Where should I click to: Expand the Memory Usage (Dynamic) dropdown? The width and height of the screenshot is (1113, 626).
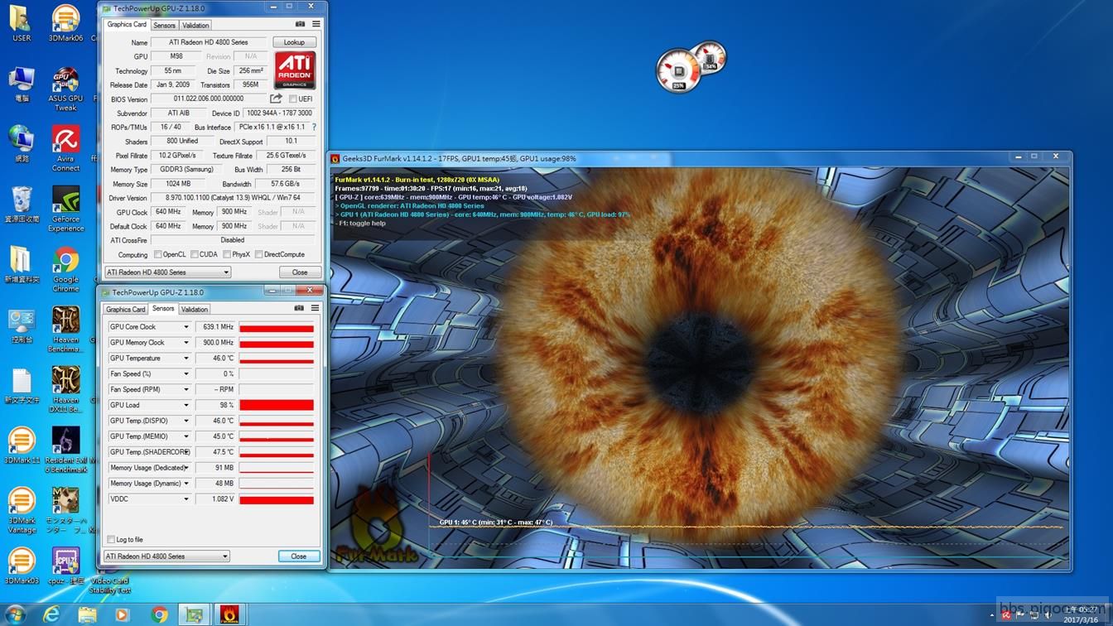[x=185, y=484]
